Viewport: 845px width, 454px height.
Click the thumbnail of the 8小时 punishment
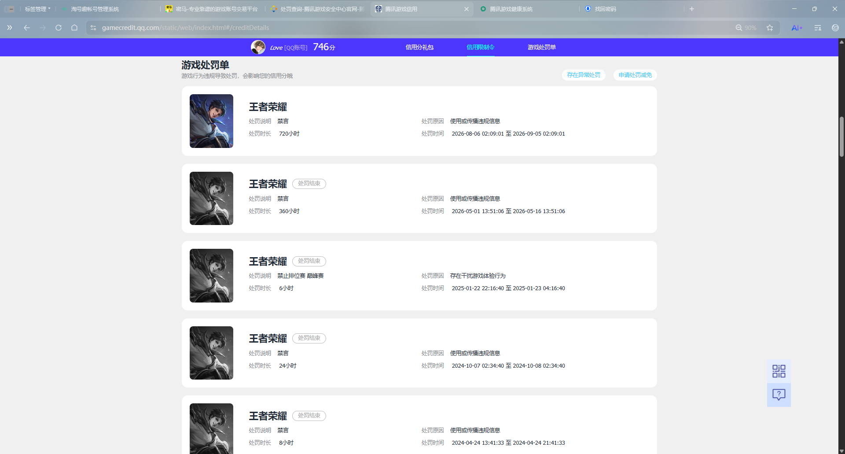coord(211,429)
